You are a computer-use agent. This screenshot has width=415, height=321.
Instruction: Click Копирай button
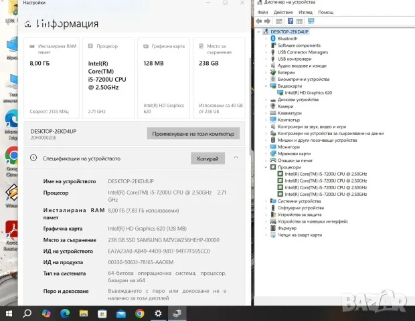click(x=207, y=158)
